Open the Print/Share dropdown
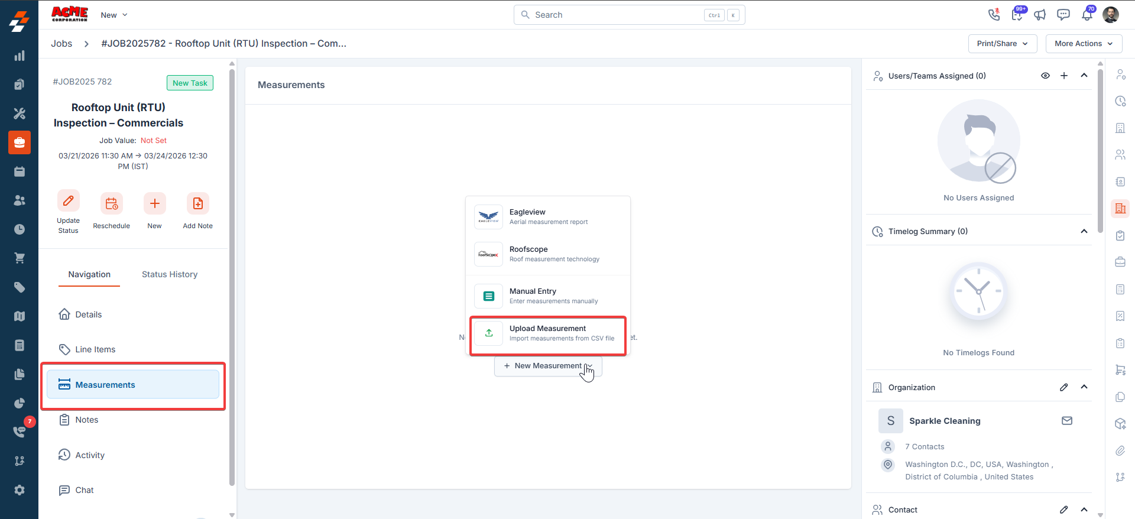Image resolution: width=1135 pixels, height=519 pixels. (x=1003, y=44)
